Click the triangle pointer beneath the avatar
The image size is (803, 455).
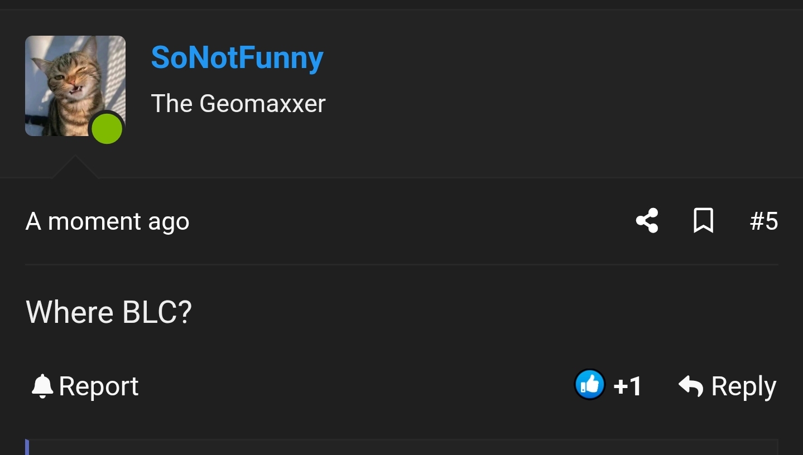(75, 168)
